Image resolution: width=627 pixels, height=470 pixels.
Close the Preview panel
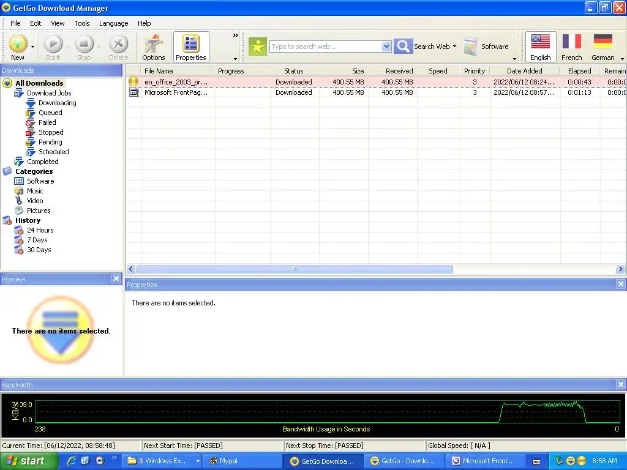tap(116, 278)
